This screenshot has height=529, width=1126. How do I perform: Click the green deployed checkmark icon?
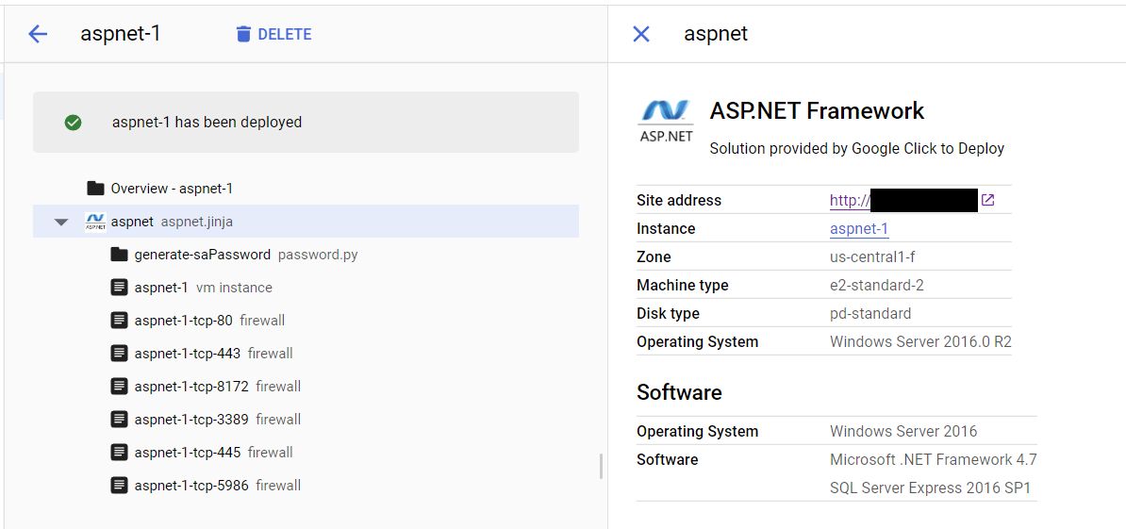tap(73, 123)
